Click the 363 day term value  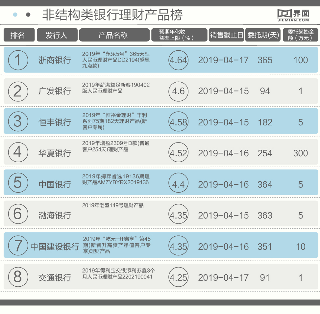265,216
